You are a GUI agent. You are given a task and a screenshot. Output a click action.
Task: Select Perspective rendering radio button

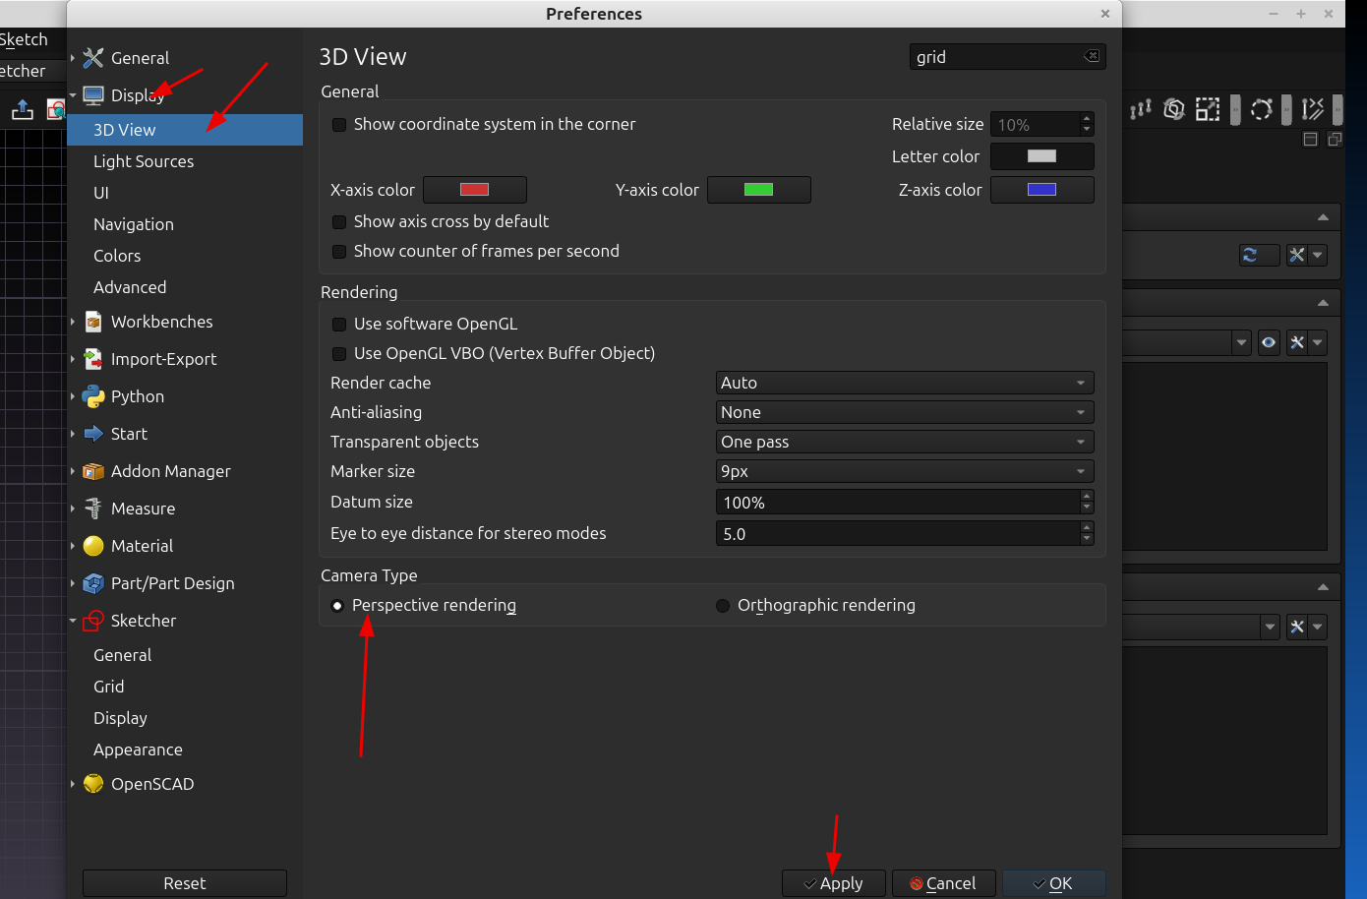[337, 606]
